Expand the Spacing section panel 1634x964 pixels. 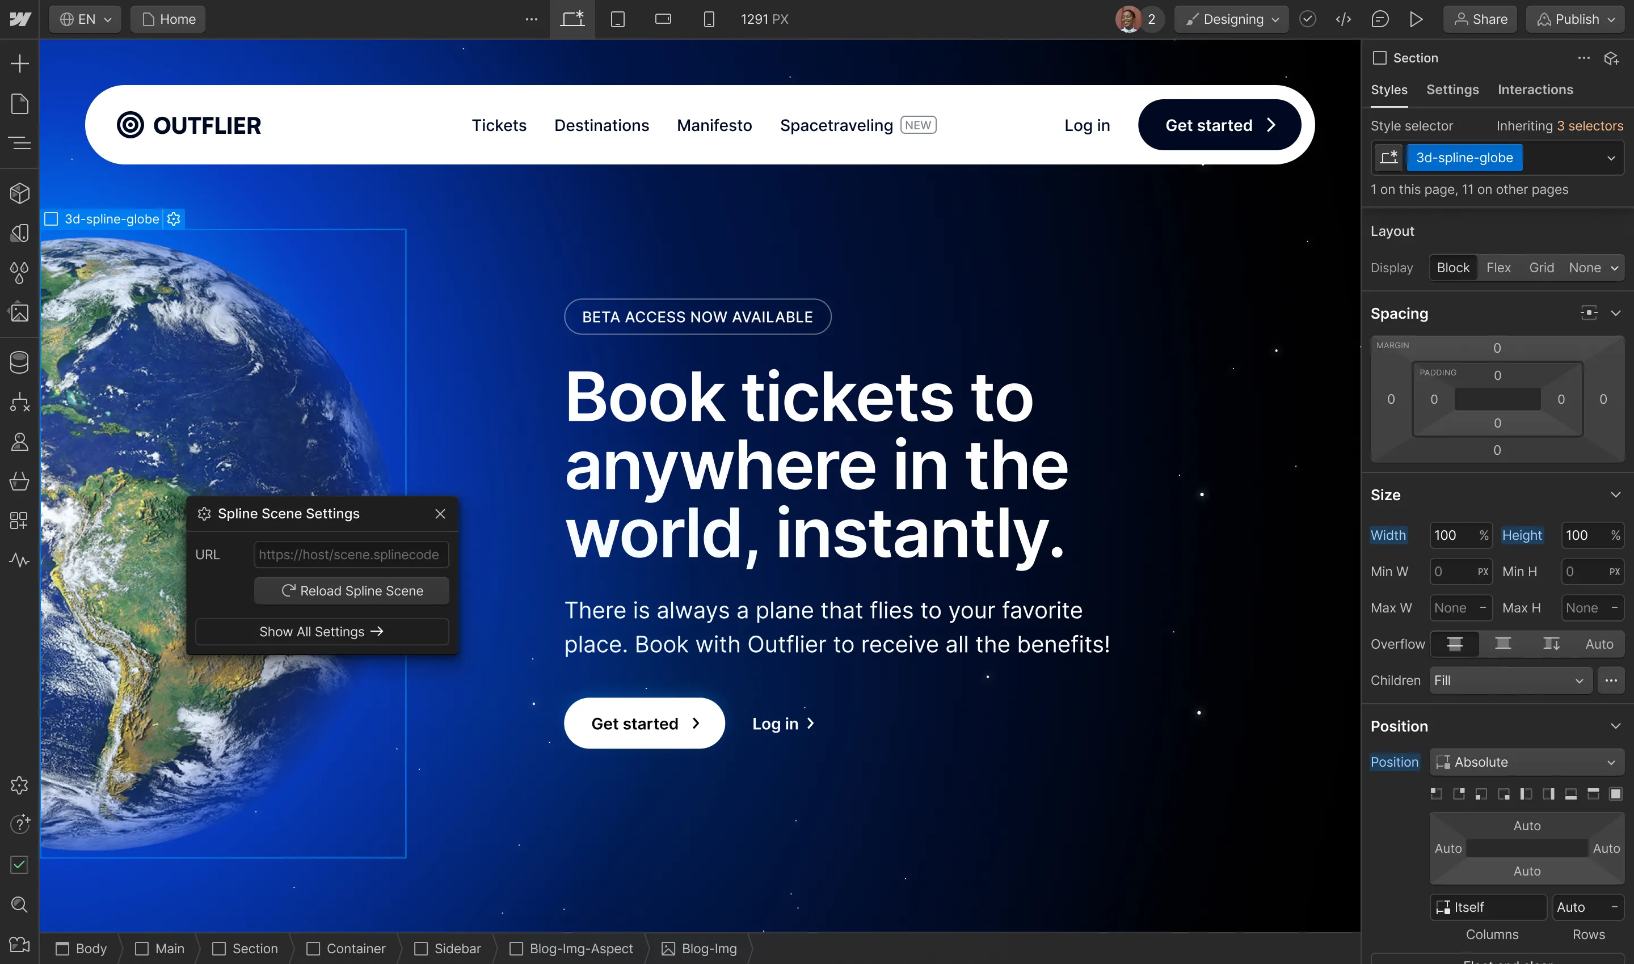pyautogui.click(x=1616, y=313)
